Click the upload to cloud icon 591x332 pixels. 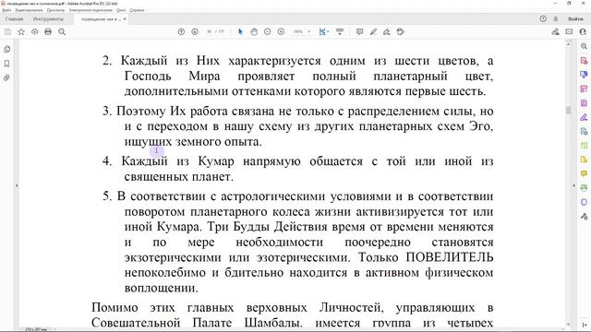coord(35,32)
